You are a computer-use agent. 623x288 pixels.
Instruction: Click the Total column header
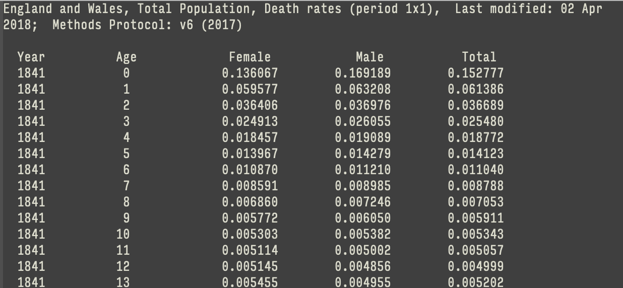pyautogui.click(x=479, y=57)
